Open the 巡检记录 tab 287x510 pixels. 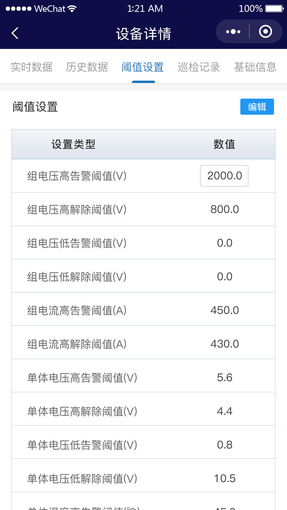[x=199, y=67]
